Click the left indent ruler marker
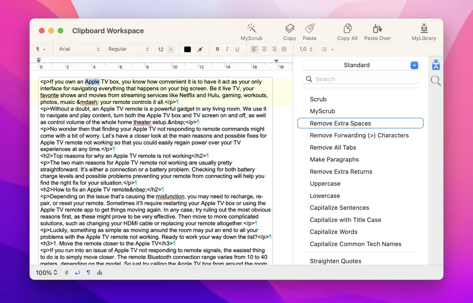Viewport: 473px width, 303px height. click(39, 60)
